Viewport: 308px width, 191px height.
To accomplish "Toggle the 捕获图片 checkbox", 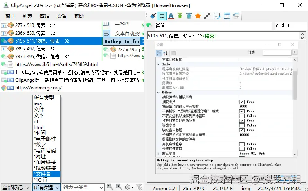I will [x=241, y=102].
